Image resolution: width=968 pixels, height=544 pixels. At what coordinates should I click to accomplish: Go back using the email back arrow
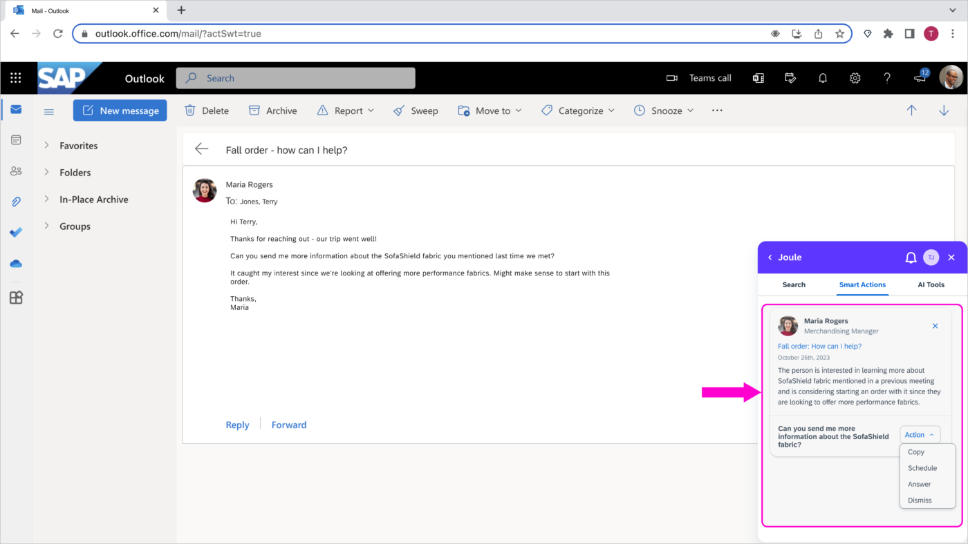[201, 149]
